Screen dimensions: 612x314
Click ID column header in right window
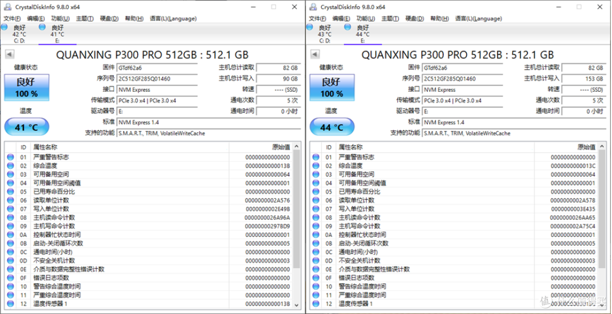(329, 147)
